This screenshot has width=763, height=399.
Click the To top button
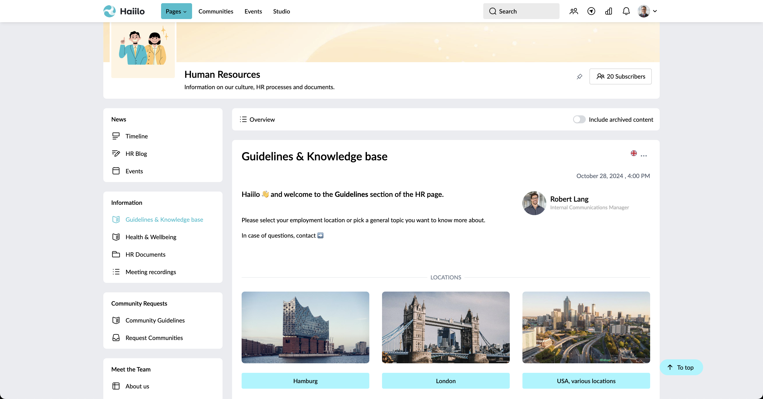tap(681, 367)
